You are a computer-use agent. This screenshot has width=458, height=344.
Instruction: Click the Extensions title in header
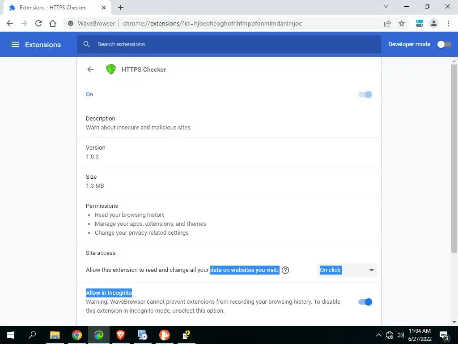[43, 44]
